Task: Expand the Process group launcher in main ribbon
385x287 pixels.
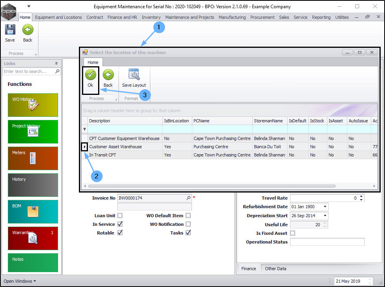Action: coord(36,54)
